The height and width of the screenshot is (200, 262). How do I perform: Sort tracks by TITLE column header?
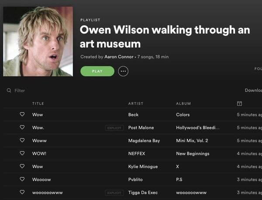pyautogui.click(x=38, y=104)
